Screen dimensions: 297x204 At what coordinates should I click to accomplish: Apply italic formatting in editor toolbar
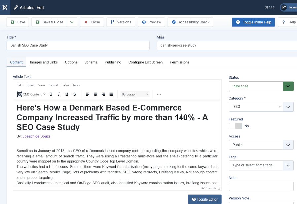click(59, 94)
